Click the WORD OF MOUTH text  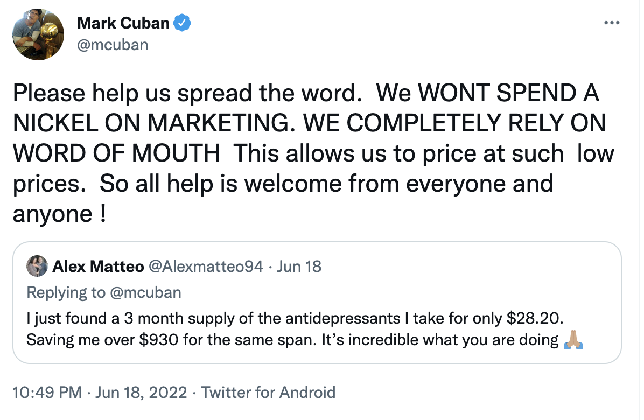[x=116, y=154]
